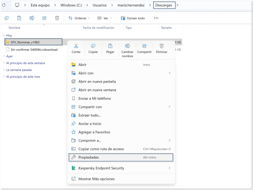Open the Ordenar sort dropdown
Screen dimensions: 253x190
(x=79, y=18)
